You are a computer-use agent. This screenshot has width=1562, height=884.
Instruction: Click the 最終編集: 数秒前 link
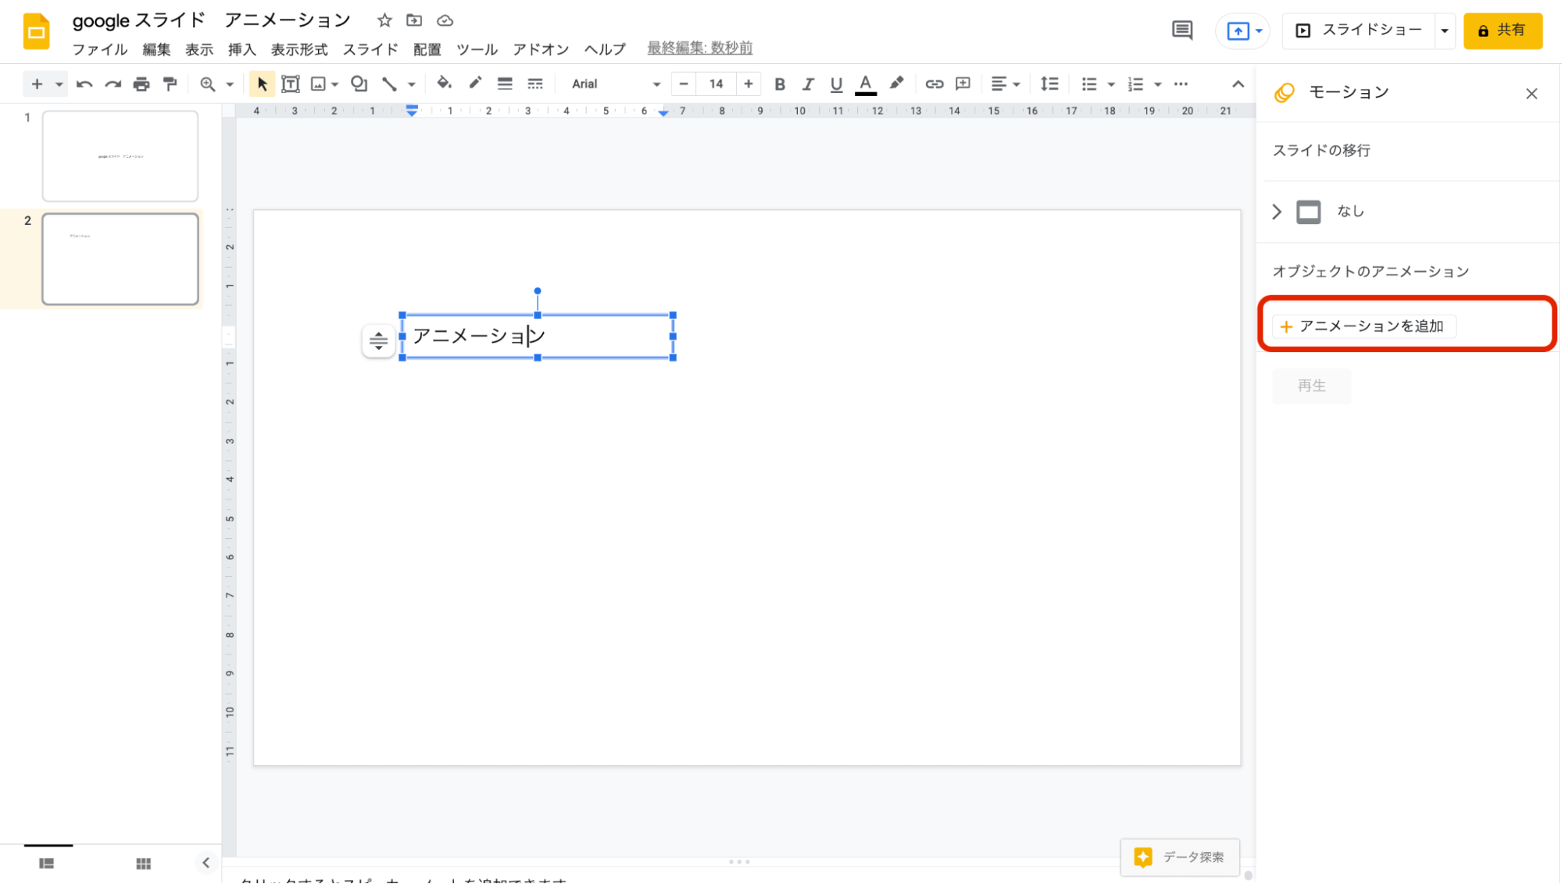point(700,48)
